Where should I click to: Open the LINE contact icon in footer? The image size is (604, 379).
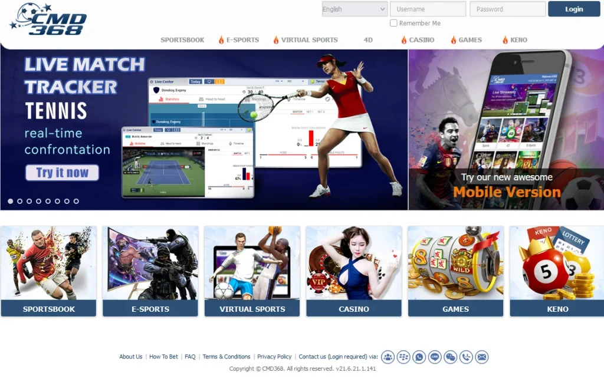435,357
